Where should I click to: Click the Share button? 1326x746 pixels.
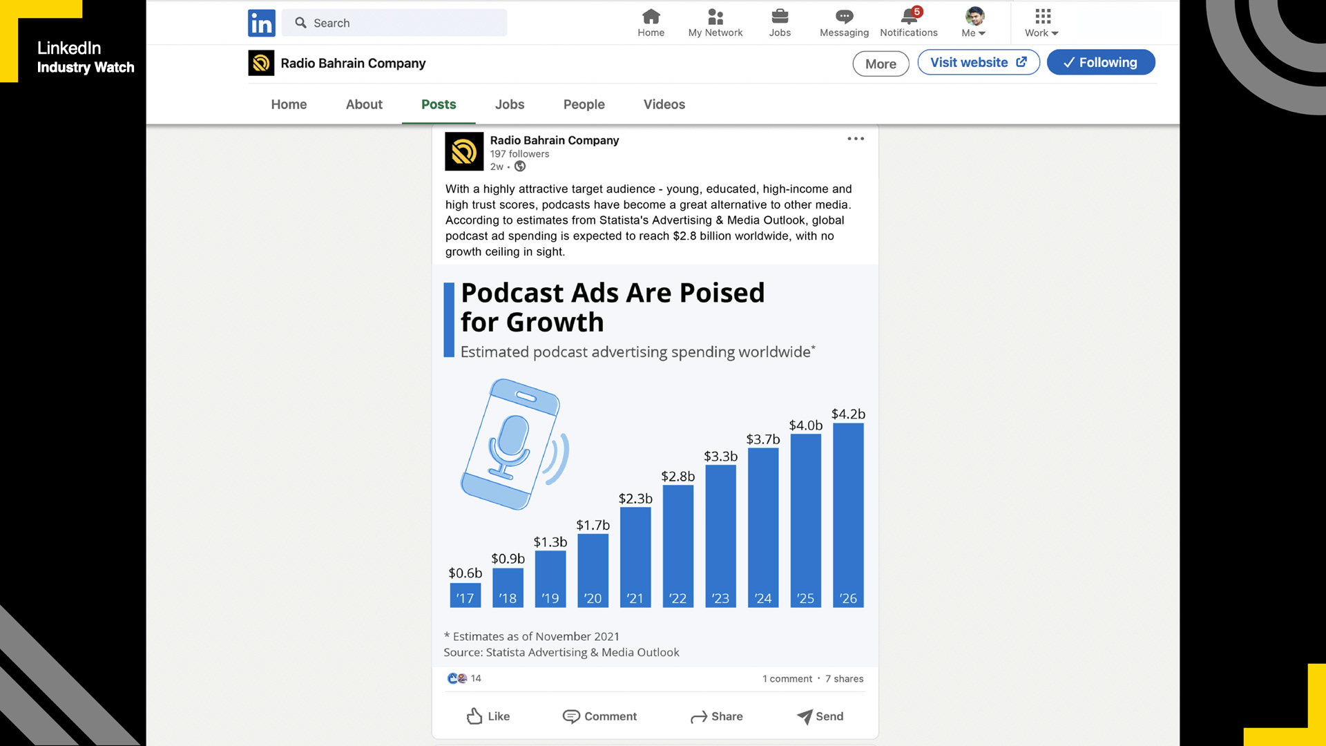[x=717, y=716]
